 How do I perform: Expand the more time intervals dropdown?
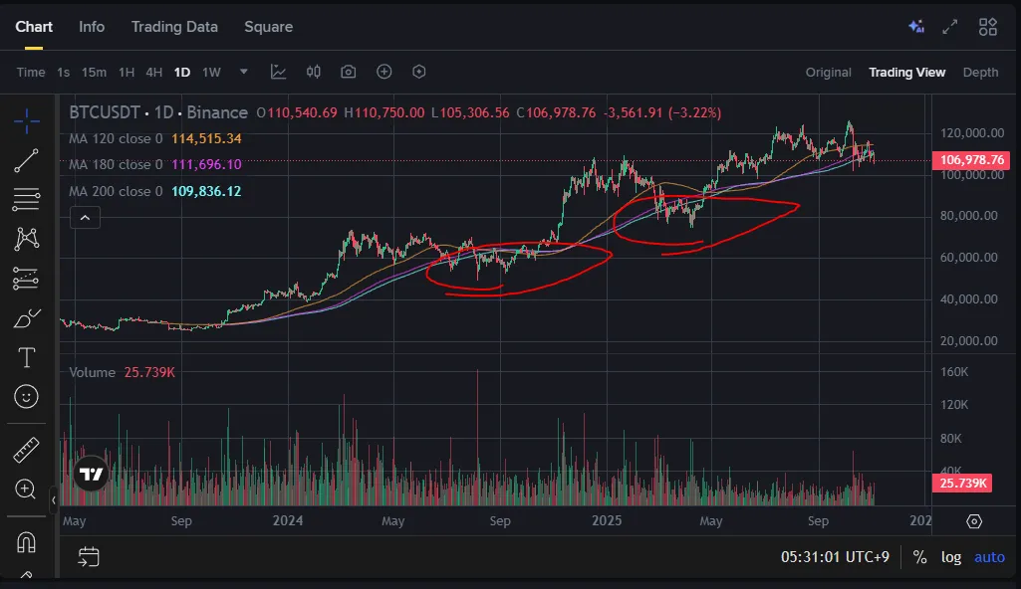click(x=243, y=72)
